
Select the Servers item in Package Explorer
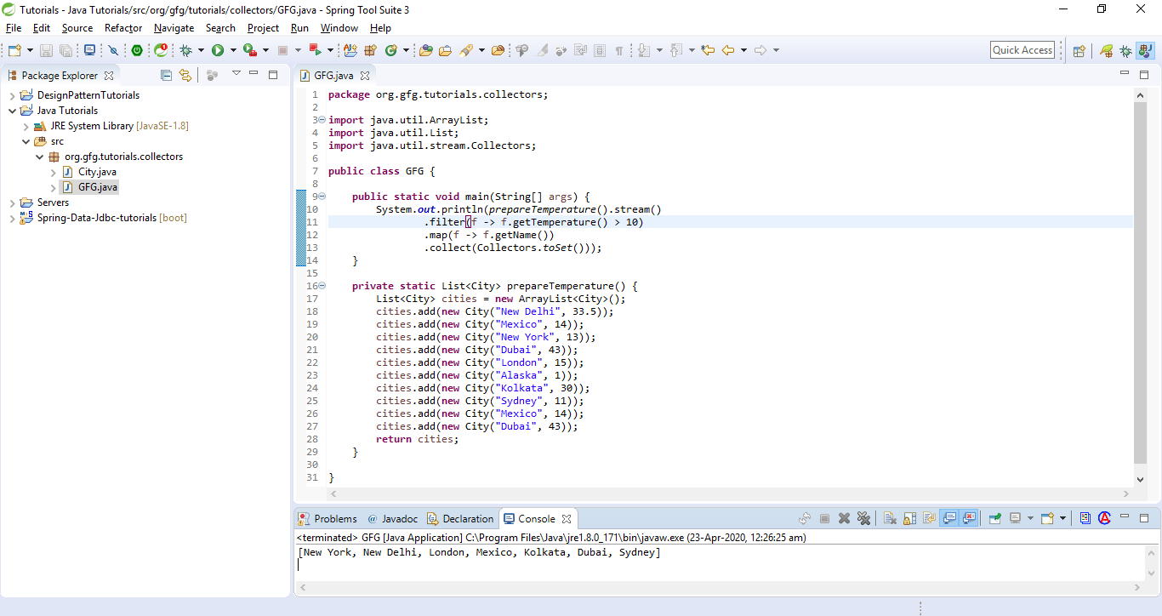tap(53, 202)
